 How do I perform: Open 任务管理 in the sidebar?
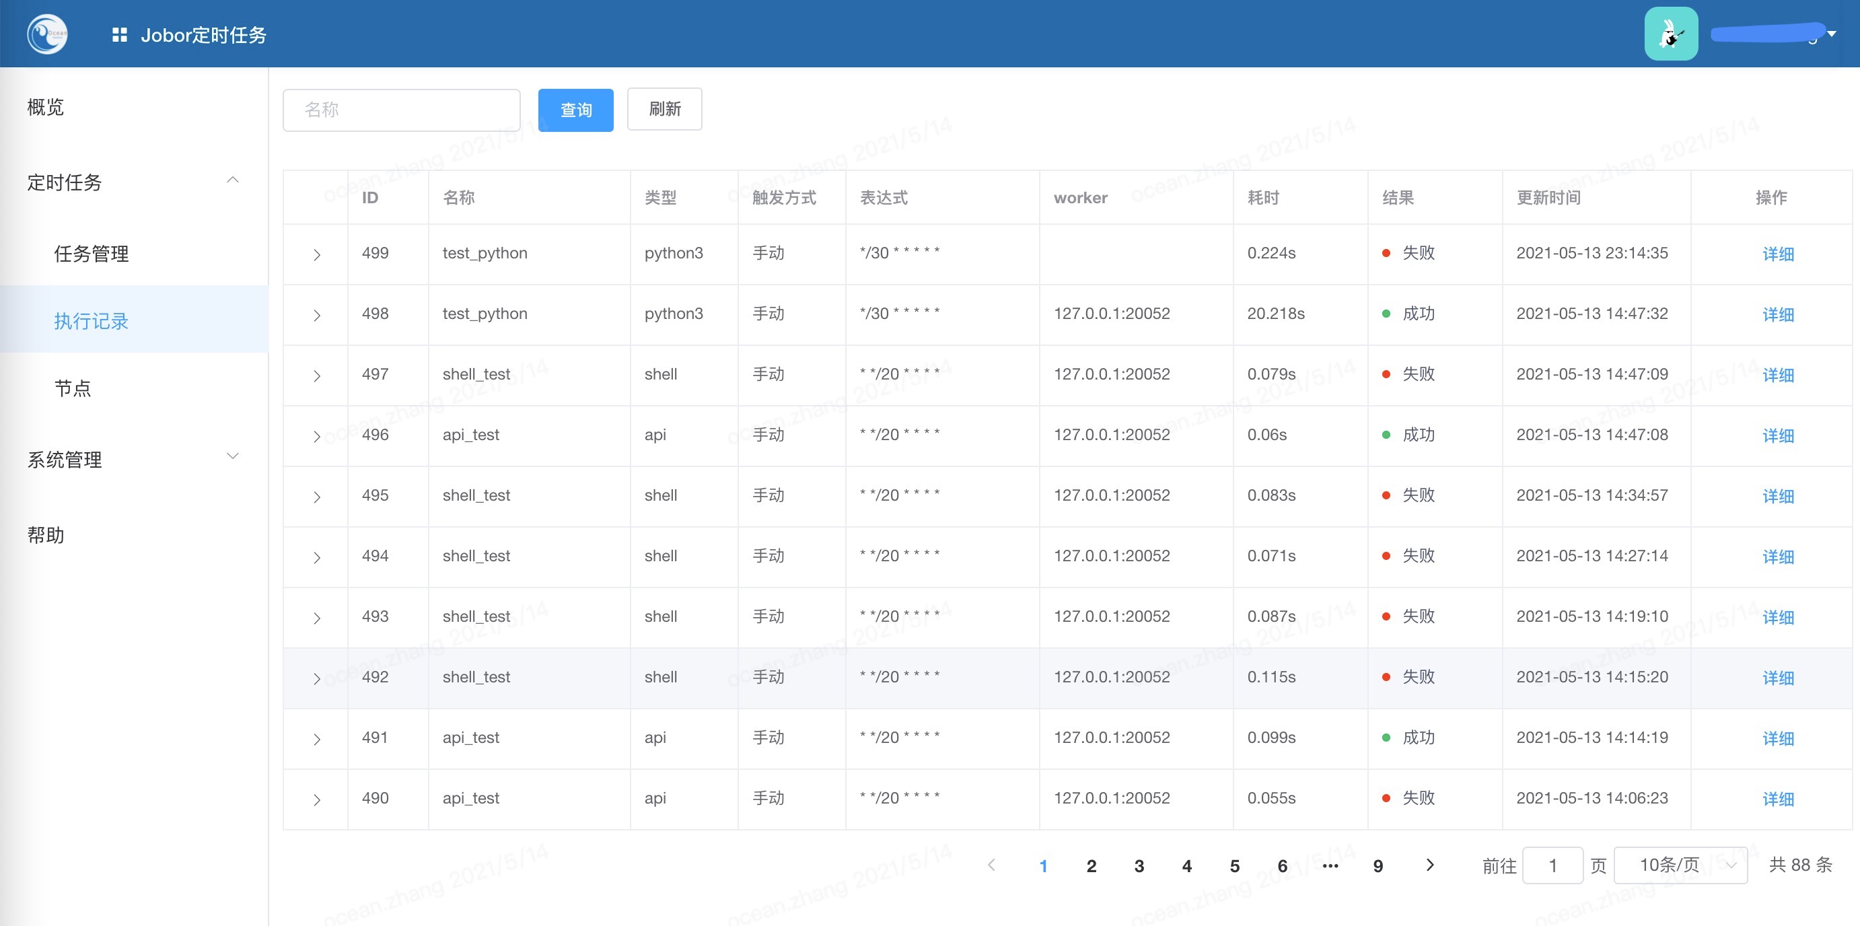pyautogui.click(x=91, y=254)
